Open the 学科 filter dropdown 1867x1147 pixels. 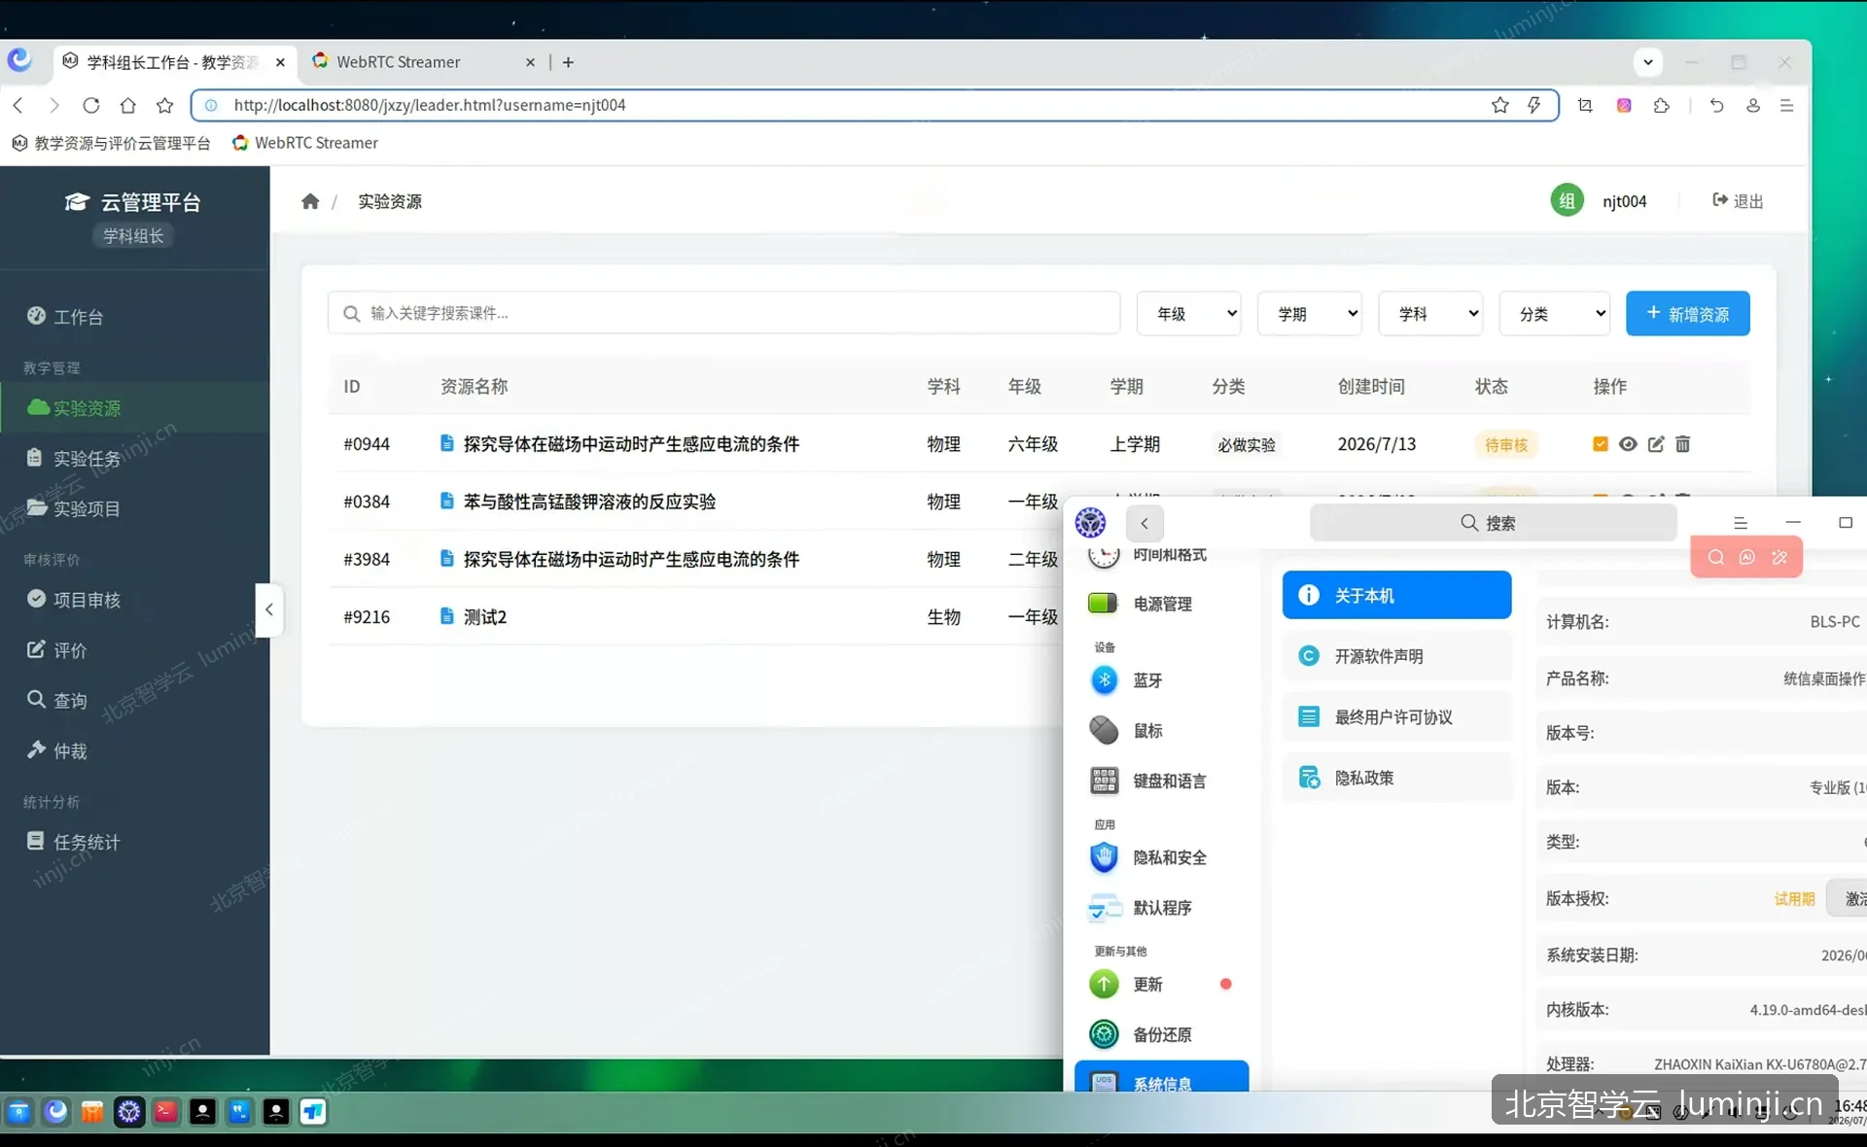[1430, 313]
